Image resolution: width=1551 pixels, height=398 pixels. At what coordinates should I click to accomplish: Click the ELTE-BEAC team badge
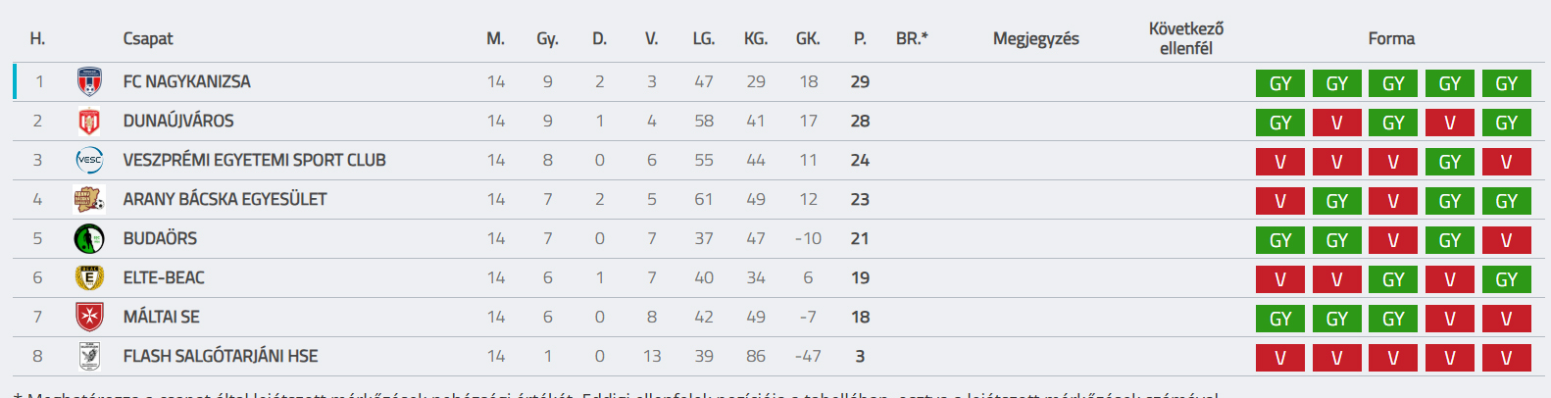(89, 278)
